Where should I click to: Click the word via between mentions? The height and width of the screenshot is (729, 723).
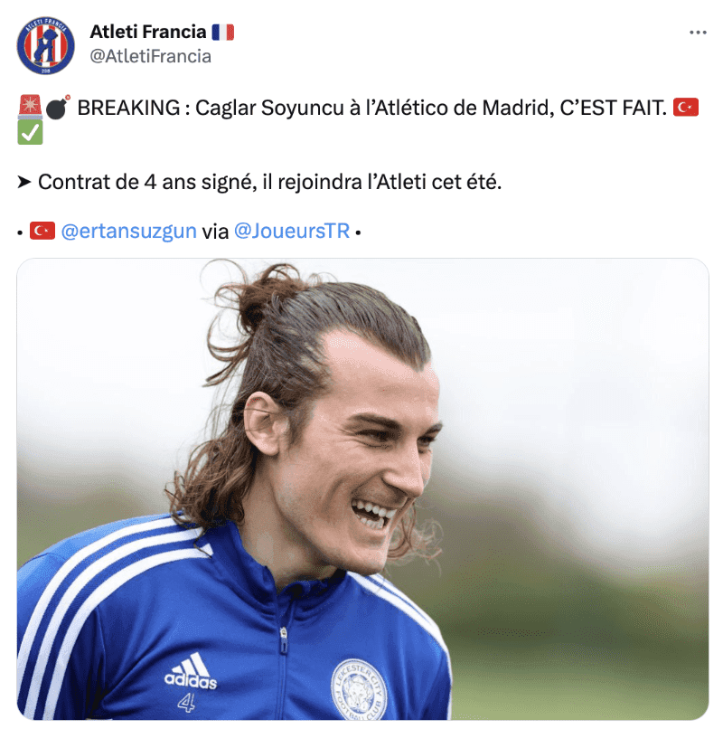(x=215, y=231)
